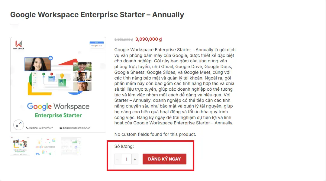Click the phone icon beside Hotline

click(27, 128)
